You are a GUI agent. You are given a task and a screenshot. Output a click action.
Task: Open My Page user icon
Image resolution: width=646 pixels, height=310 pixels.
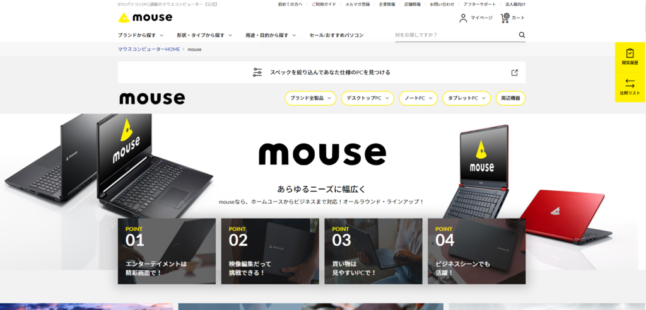pos(464,18)
